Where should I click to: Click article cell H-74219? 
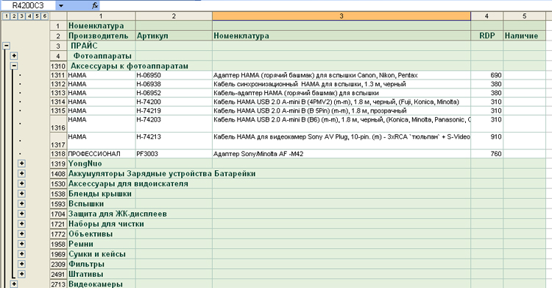coord(174,110)
